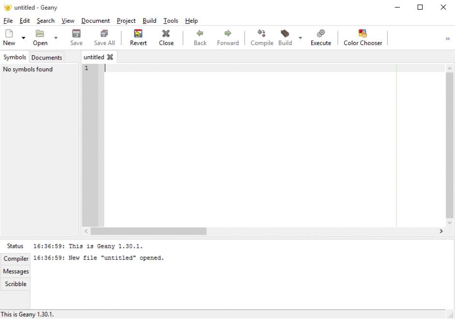
Task: Click the vertical scrollbar up arrow
Action: pos(450,69)
